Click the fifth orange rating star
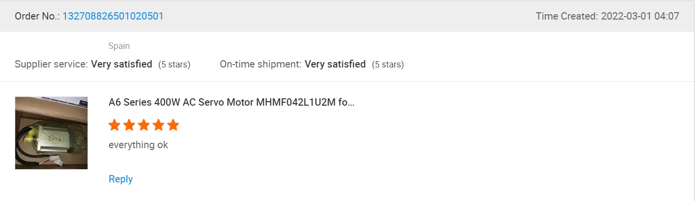 coord(173,125)
